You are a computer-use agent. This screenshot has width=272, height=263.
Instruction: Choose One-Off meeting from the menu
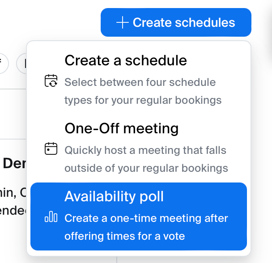[x=122, y=129]
